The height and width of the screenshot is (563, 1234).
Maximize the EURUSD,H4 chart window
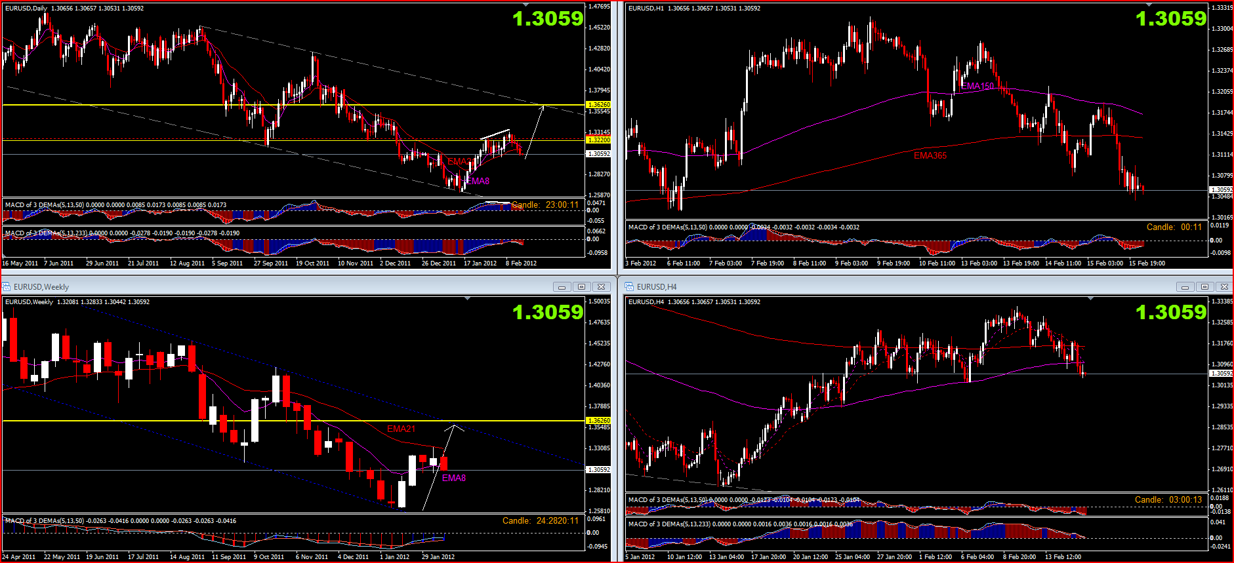coord(1204,287)
